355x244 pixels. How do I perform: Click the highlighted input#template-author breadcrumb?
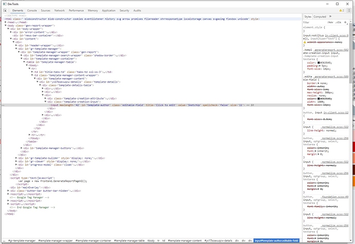click(276, 240)
